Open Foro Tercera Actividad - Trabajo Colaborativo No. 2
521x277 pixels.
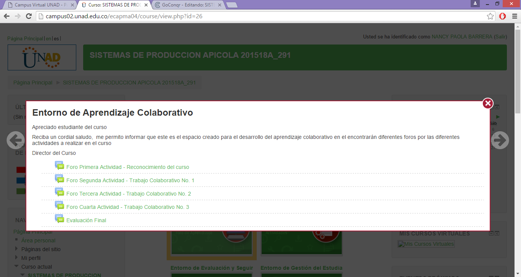(x=129, y=194)
